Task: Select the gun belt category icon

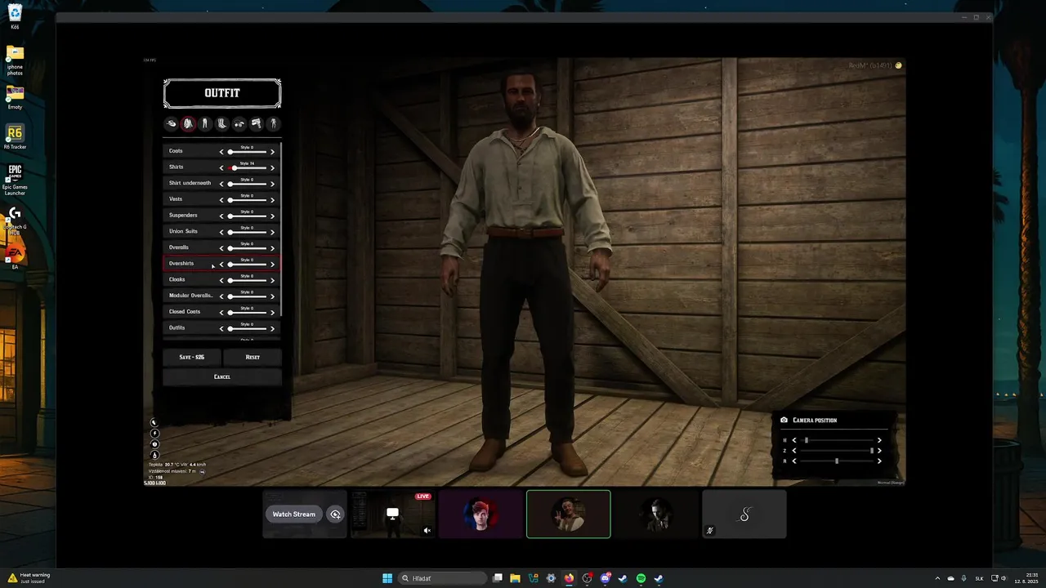Action: [x=256, y=124]
